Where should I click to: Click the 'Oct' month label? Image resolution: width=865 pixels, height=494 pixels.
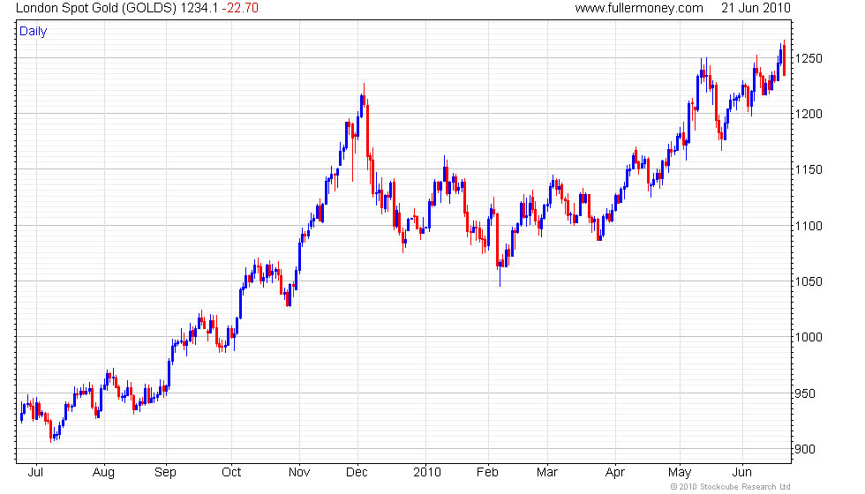pyautogui.click(x=231, y=473)
